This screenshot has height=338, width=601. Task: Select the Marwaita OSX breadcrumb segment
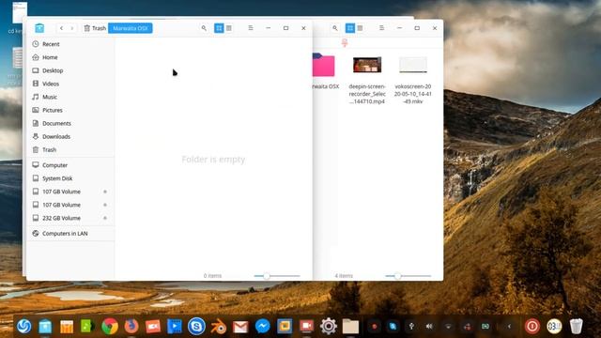click(x=131, y=28)
